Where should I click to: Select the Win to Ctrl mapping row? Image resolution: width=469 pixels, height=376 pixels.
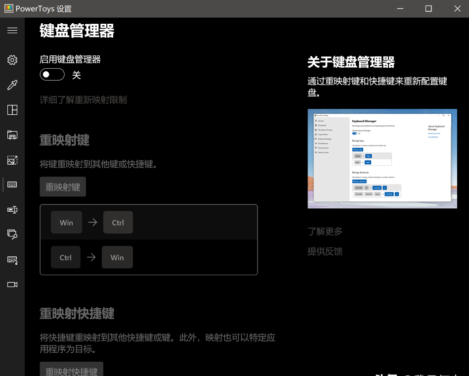pyautogui.click(x=149, y=223)
